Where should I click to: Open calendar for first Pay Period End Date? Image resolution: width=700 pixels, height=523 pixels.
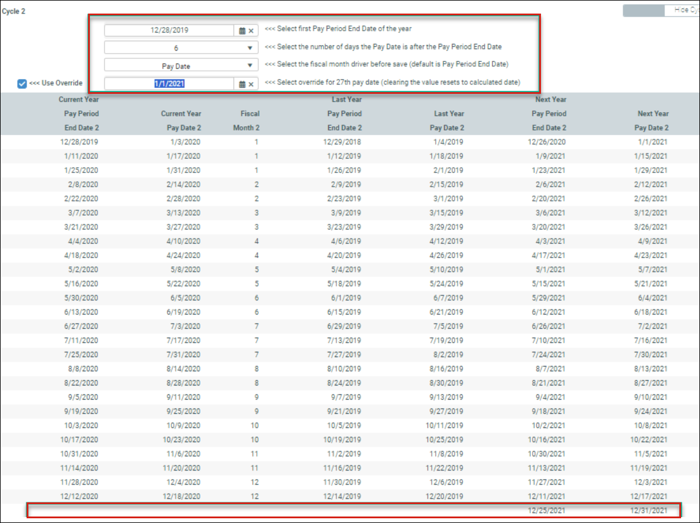242,31
